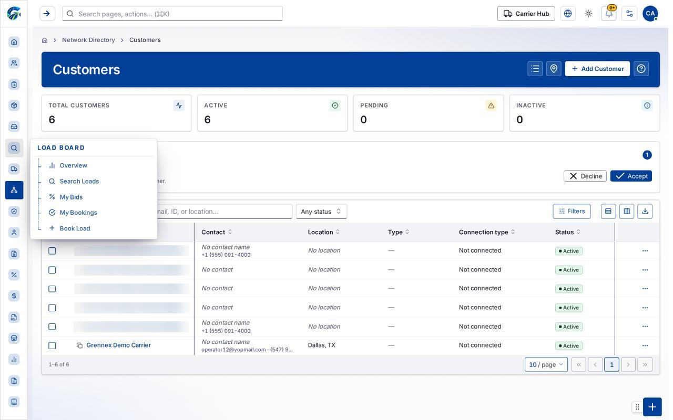Toggle the light theme sun icon
The height and width of the screenshot is (420, 673).
tap(588, 14)
